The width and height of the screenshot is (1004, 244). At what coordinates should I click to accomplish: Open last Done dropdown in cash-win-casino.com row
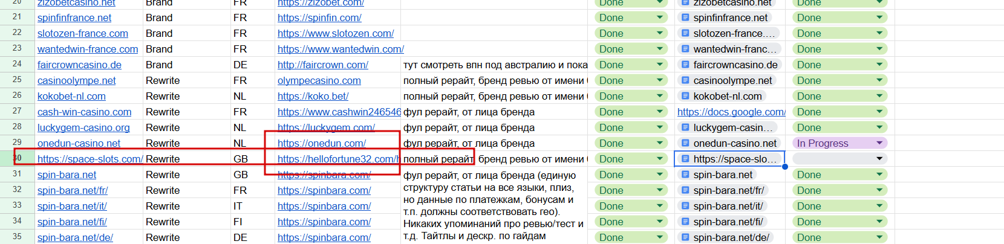839,112
